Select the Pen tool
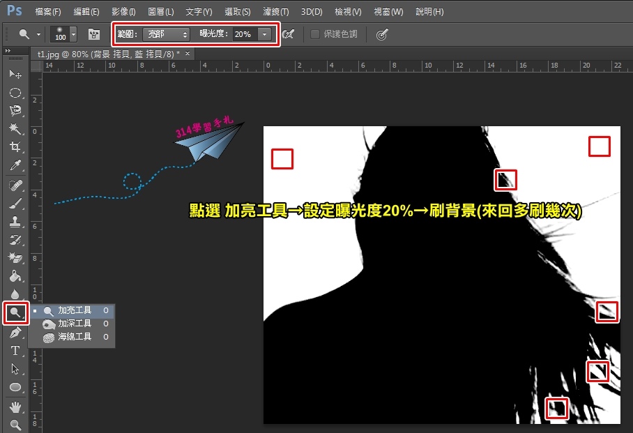The width and height of the screenshot is (633, 433). pyautogui.click(x=15, y=333)
